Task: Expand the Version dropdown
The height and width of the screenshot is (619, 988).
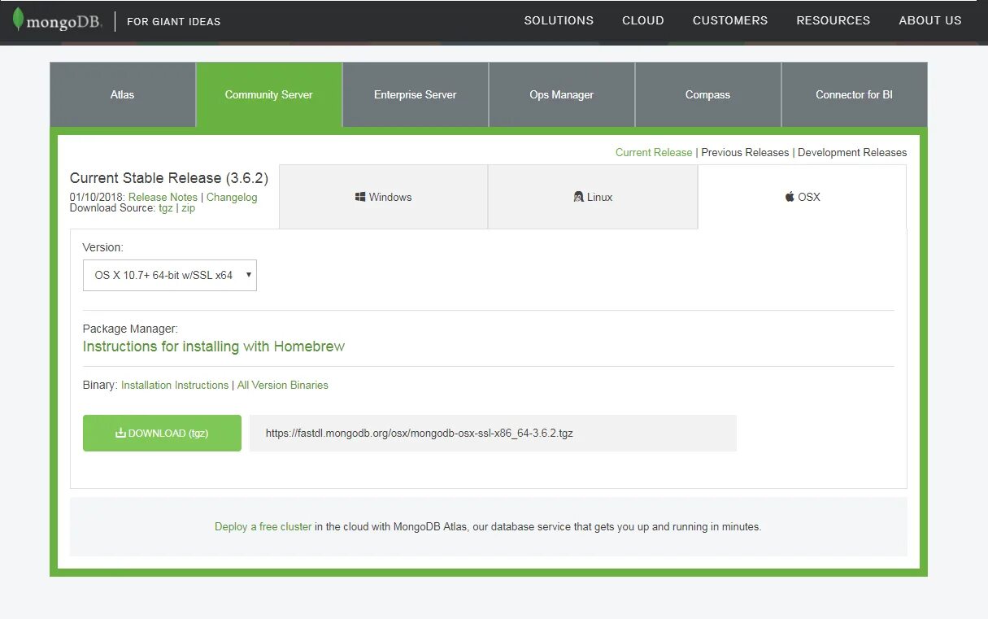Action: click(x=170, y=275)
